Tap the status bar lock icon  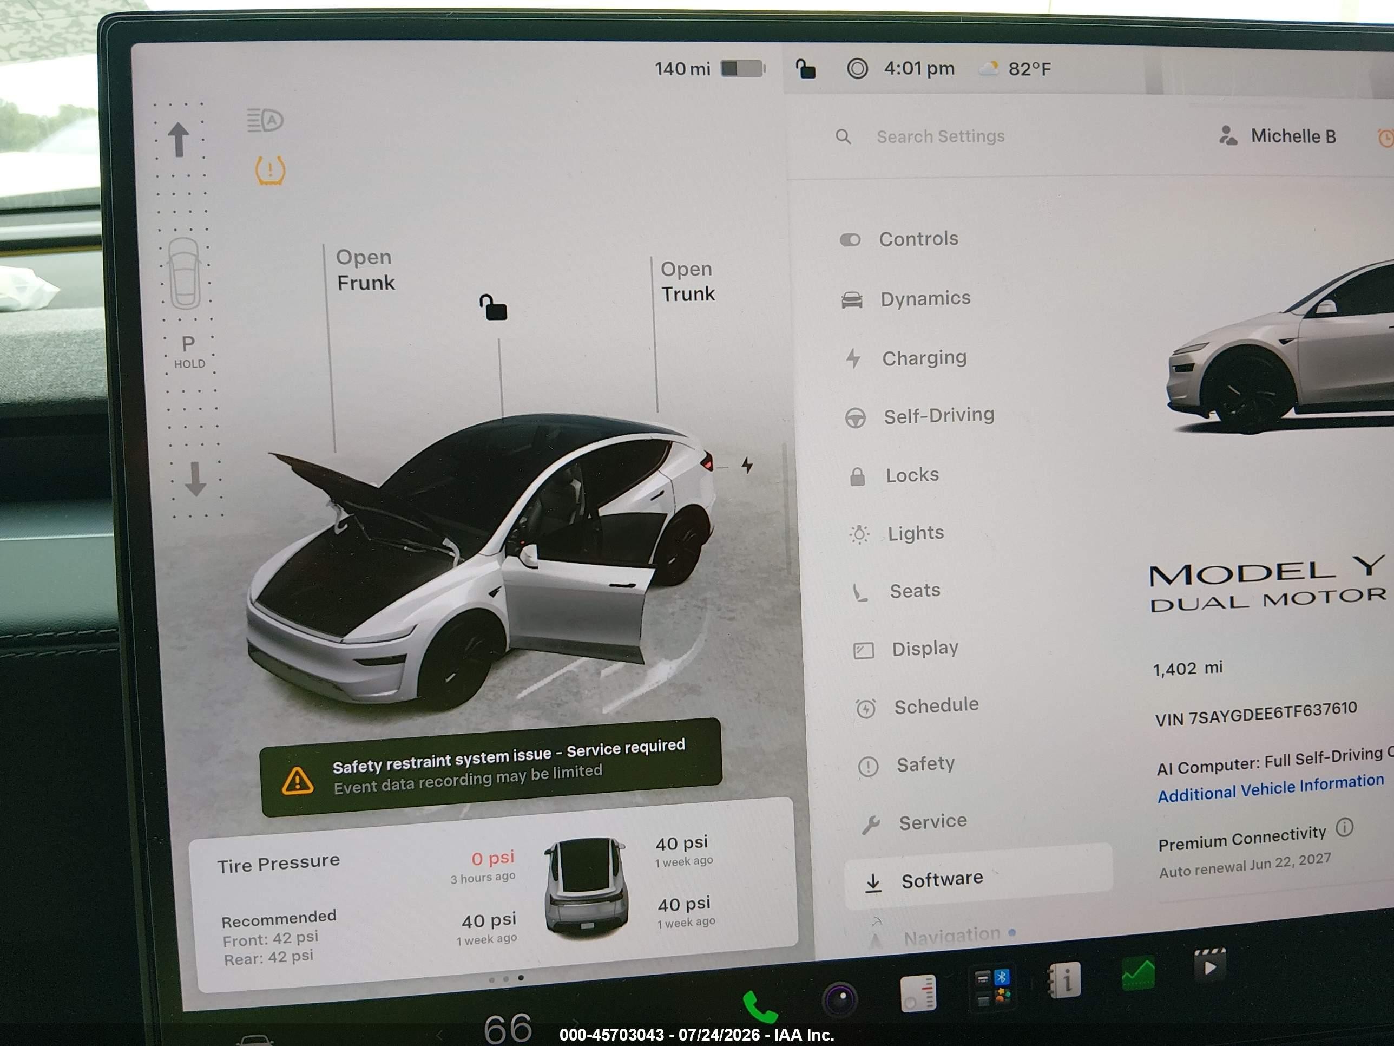[805, 68]
